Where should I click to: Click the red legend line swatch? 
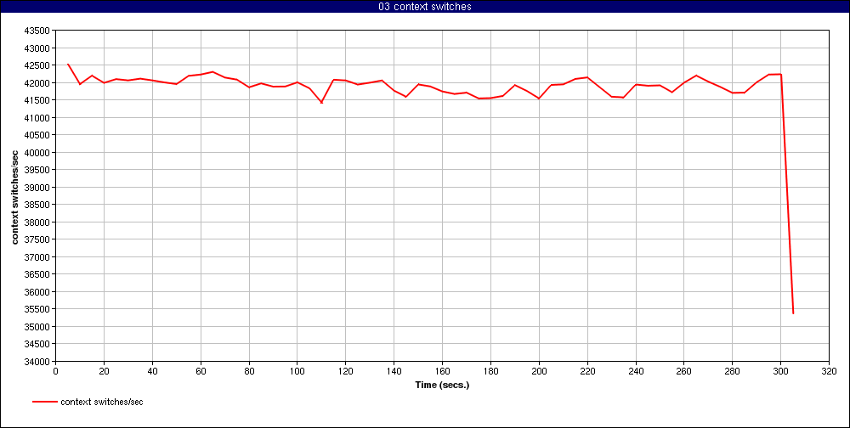pos(45,402)
